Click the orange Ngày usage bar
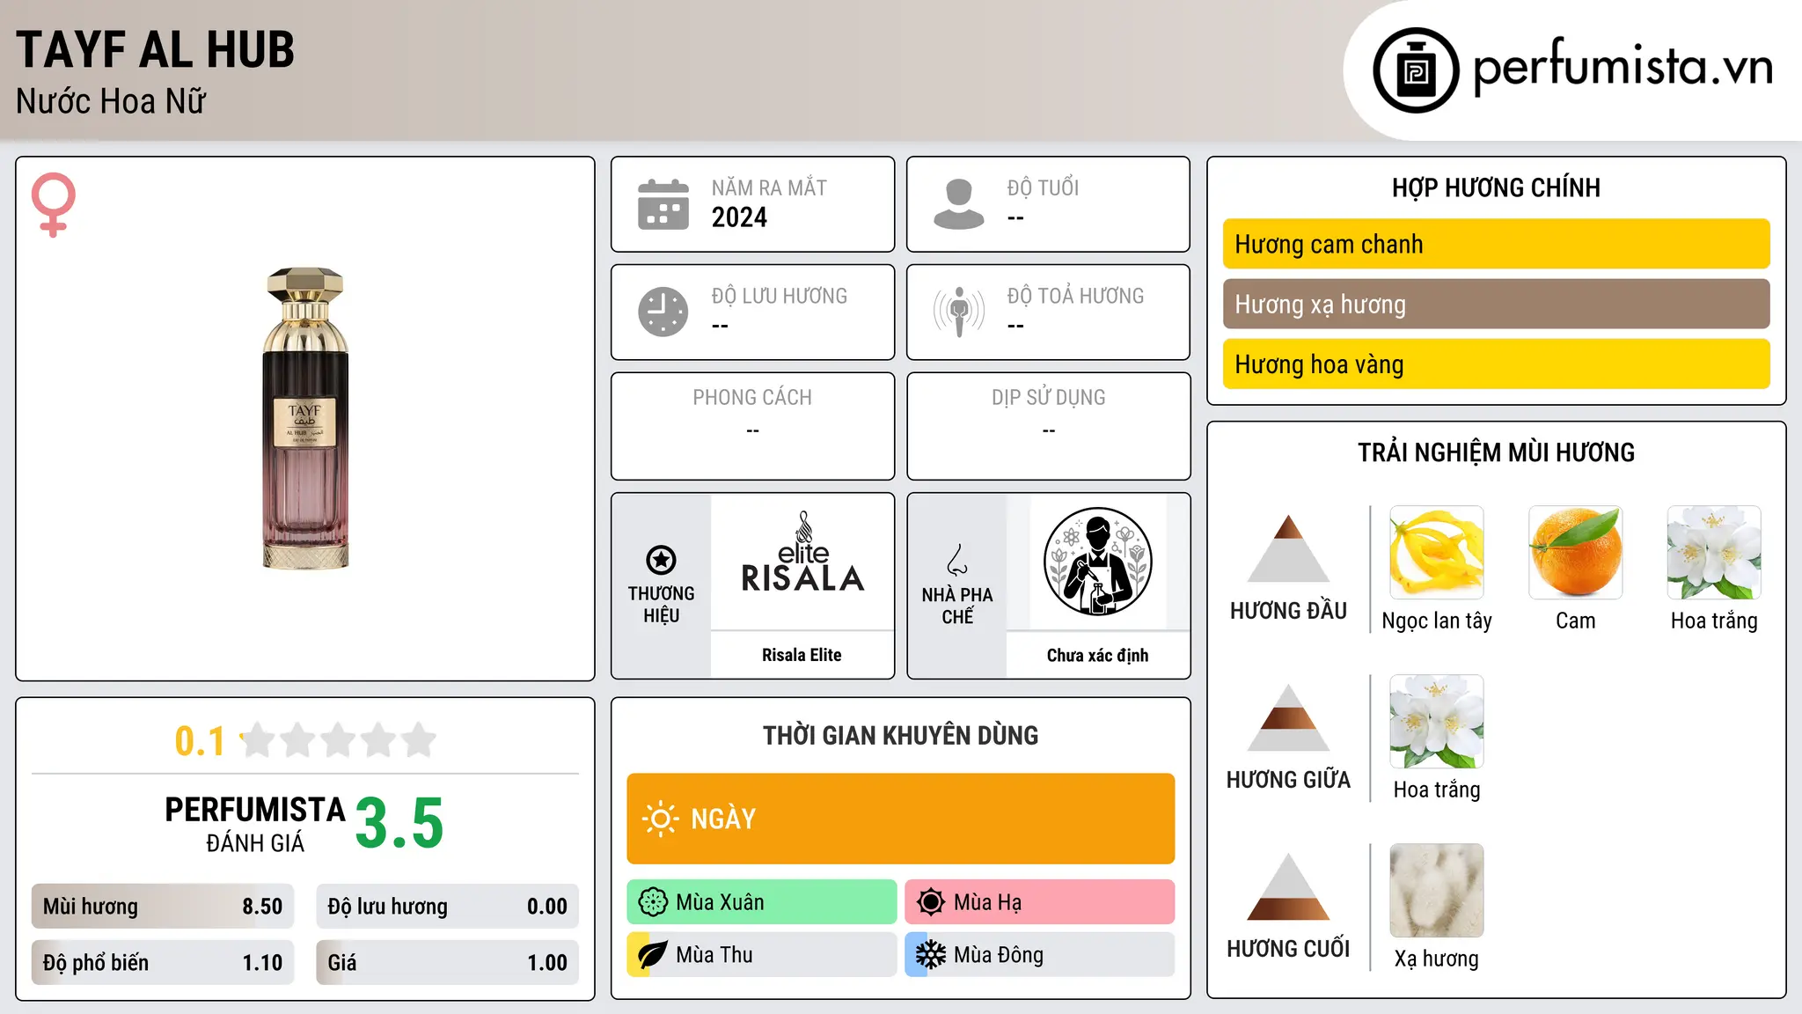1802x1014 pixels. coord(901,819)
